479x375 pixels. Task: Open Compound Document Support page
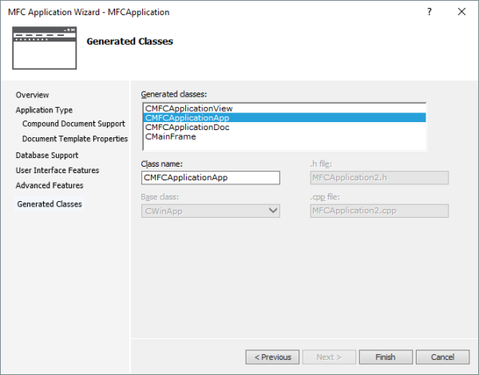(73, 124)
